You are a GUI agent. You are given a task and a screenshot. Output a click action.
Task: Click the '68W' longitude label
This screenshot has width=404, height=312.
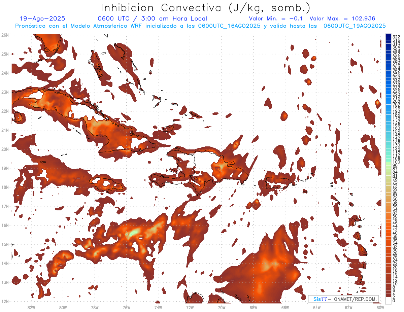click(253, 307)
